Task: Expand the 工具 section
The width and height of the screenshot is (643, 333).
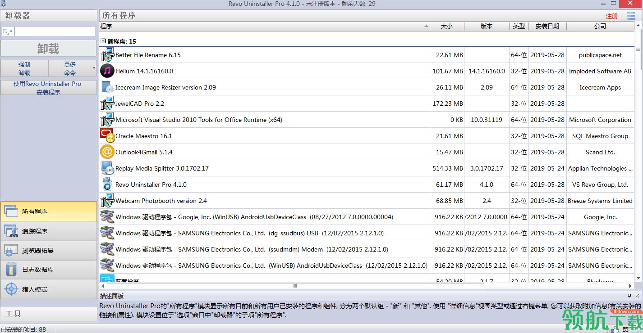Action: 48,314
